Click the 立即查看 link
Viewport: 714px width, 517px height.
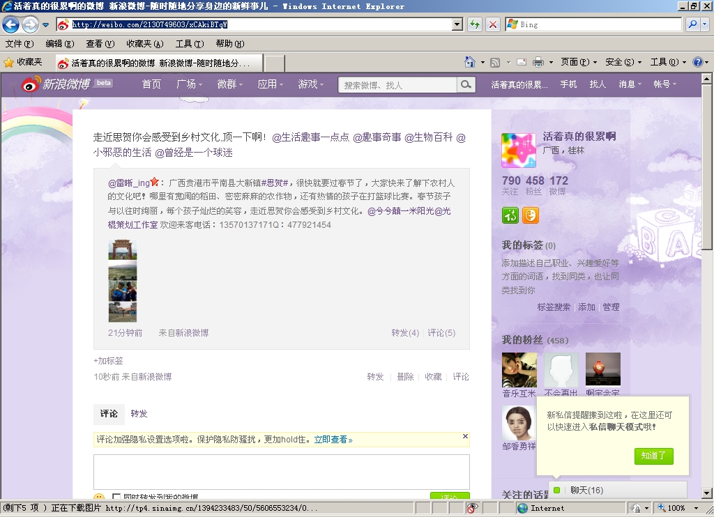pos(333,440)
